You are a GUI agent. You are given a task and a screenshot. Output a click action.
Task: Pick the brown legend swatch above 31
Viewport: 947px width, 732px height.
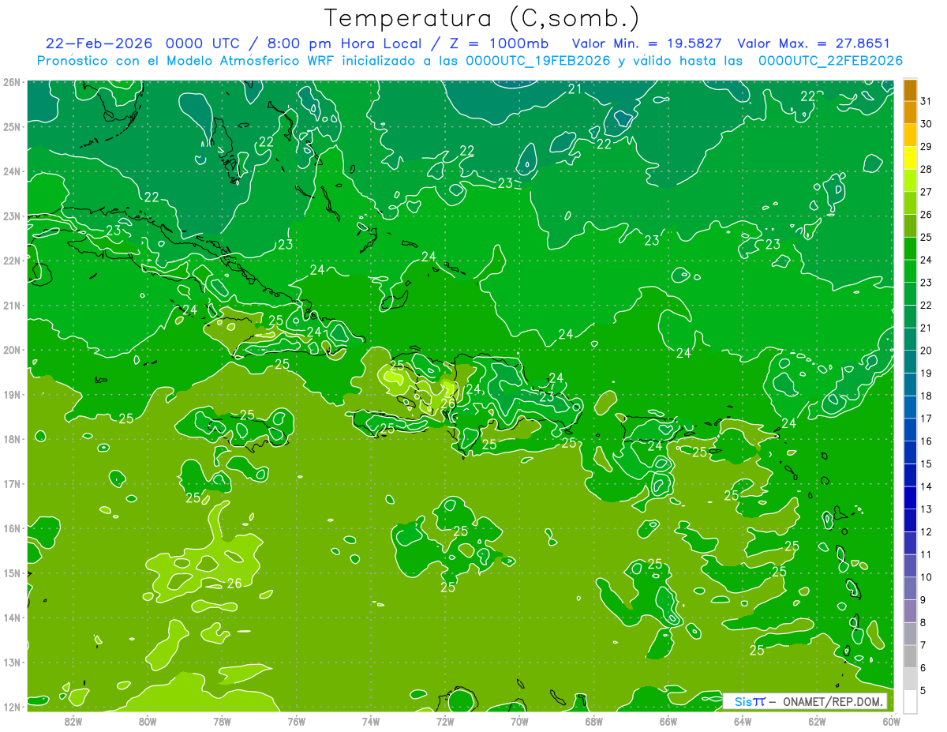910,90
